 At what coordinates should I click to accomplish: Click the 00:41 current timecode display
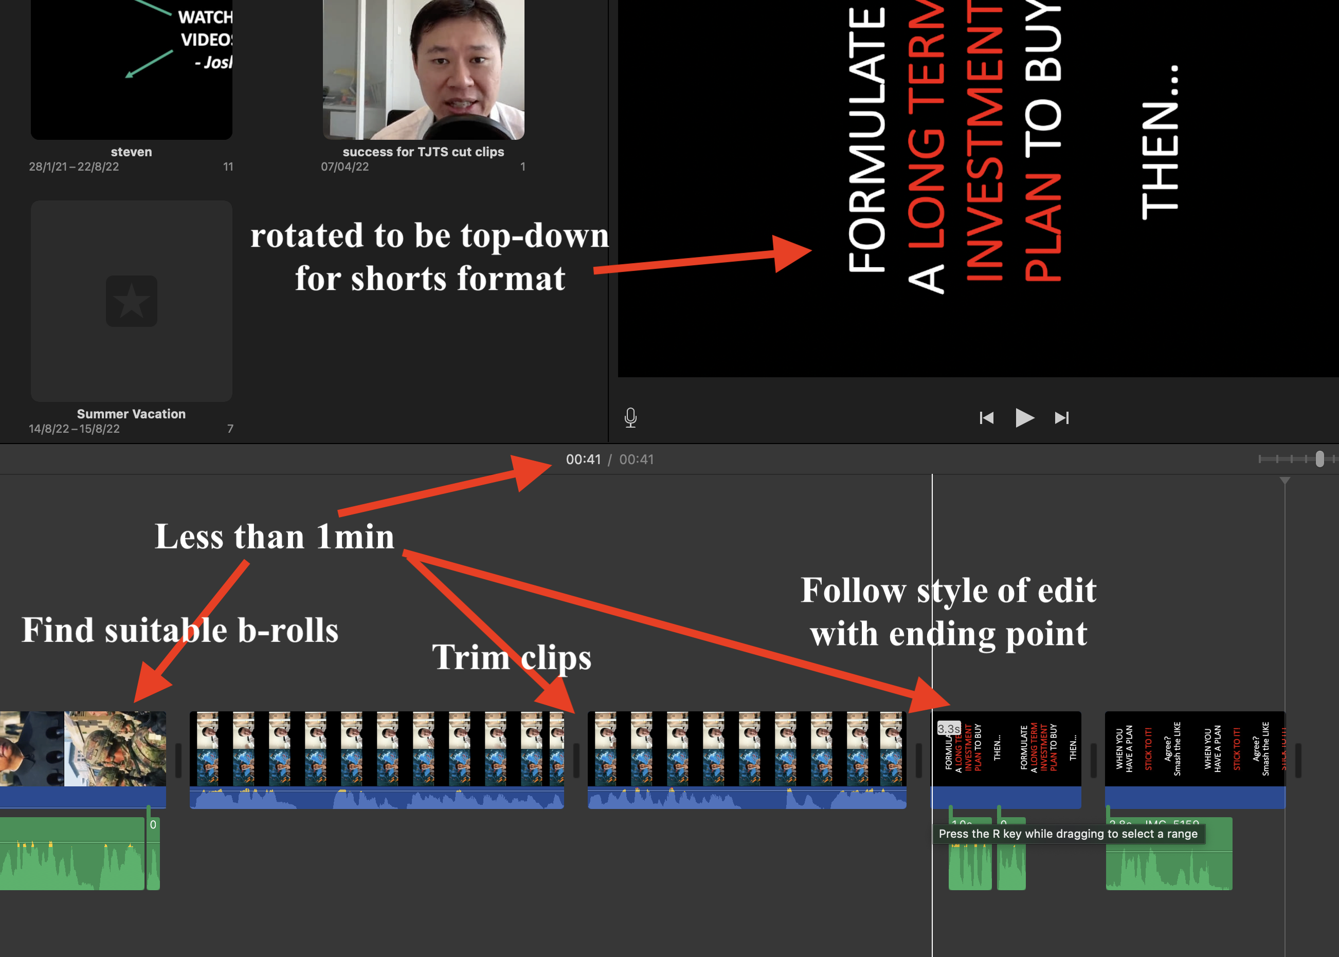click(x=583, y=459)
